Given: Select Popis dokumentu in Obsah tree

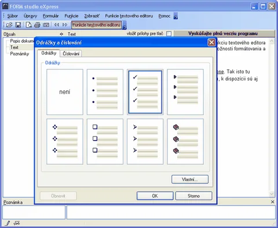Looking at the screenshot, I should [22, 41].
